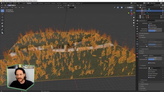The width and height of the screenshot is (164, 92).
Task: Adjust the render Scale value field
Action: pos(155,57)
